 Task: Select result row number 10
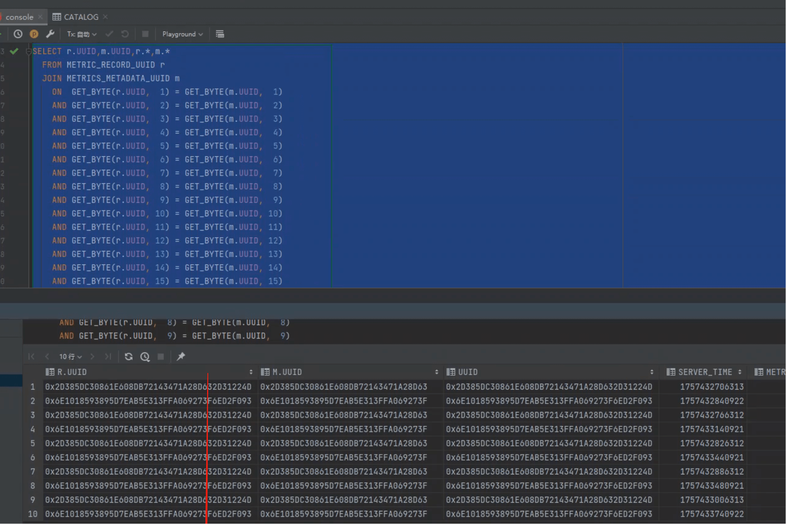(33, 514)
